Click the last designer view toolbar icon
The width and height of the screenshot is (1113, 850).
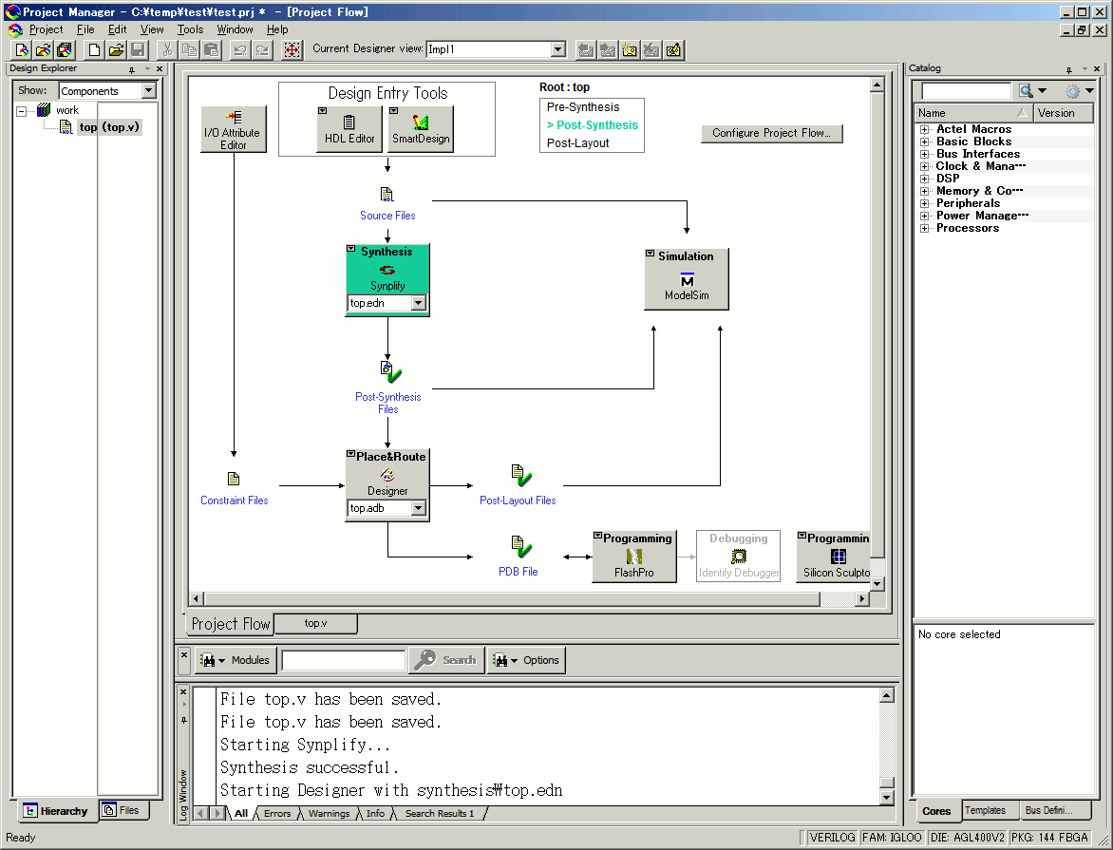[673, 49]
